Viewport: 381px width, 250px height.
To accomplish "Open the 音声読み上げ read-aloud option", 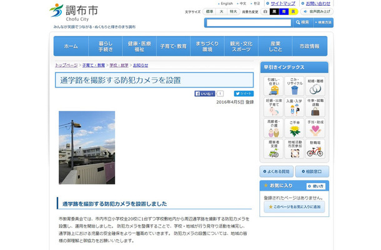I will point(317,12).
